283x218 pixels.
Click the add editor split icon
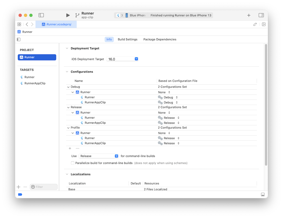264,24
